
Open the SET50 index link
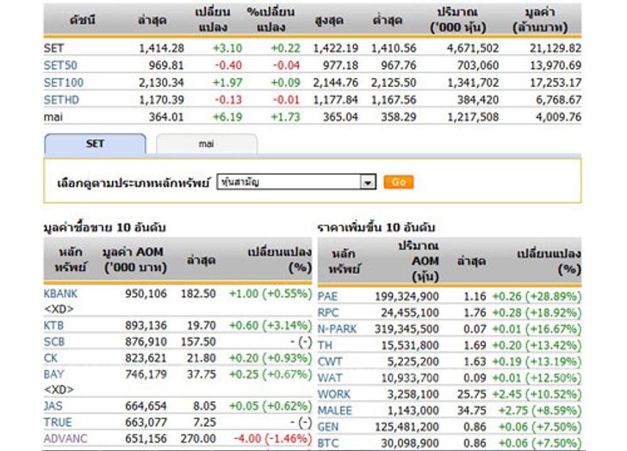tap(60, 65)
